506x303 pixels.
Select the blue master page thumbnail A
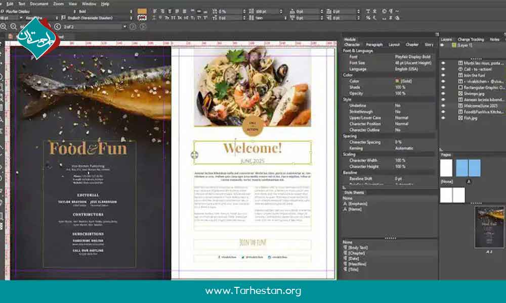click(468, 168)
